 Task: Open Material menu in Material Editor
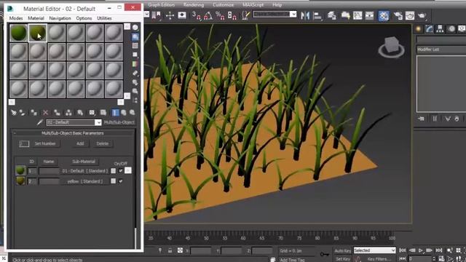pyautogui.click(x=36, y=18)
